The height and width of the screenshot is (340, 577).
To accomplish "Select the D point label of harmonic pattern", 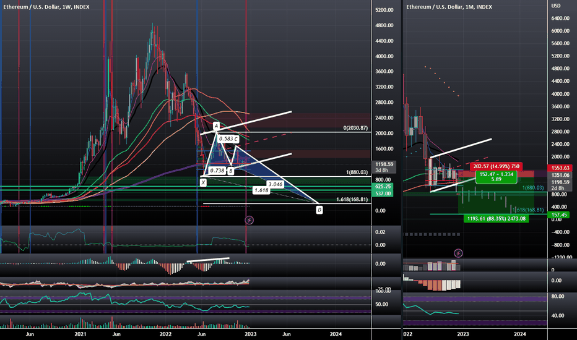I will (319, 210).
